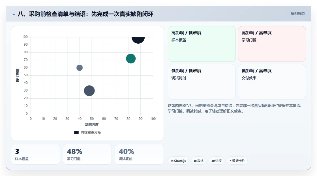Click the 交付效率 text in the quadrant card
The height and width of the screenshot is (176, 317).
coord(249,78)
